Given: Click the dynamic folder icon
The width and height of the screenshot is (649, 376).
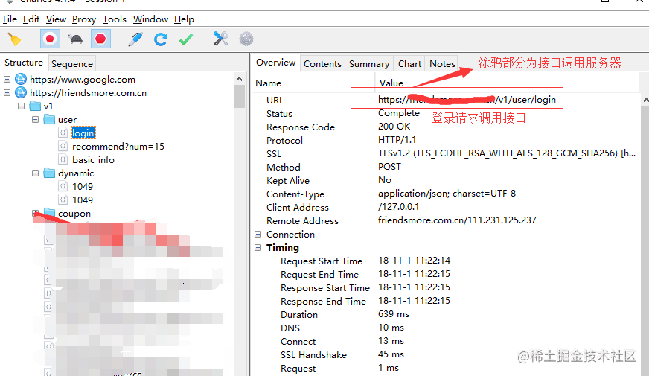Looking at the screenshot, I should coord(49,173).
